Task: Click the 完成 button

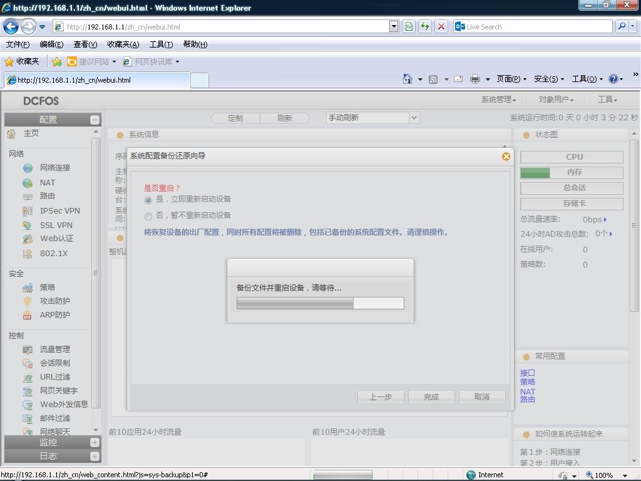Action: (x=431, y=396)
